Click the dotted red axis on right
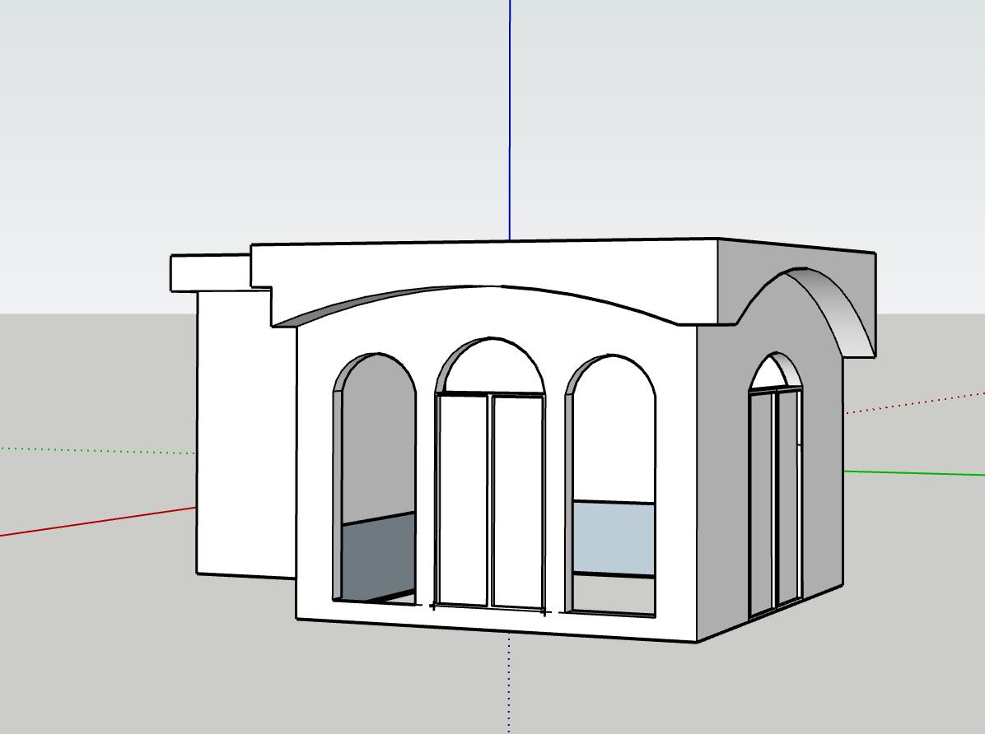985x734 pixels. 914,403
